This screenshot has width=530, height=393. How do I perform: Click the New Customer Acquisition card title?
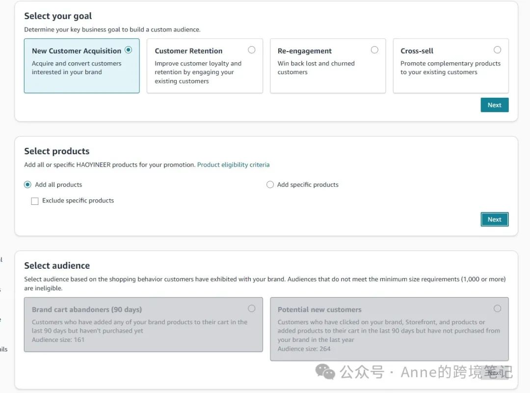tap(77, 51)
